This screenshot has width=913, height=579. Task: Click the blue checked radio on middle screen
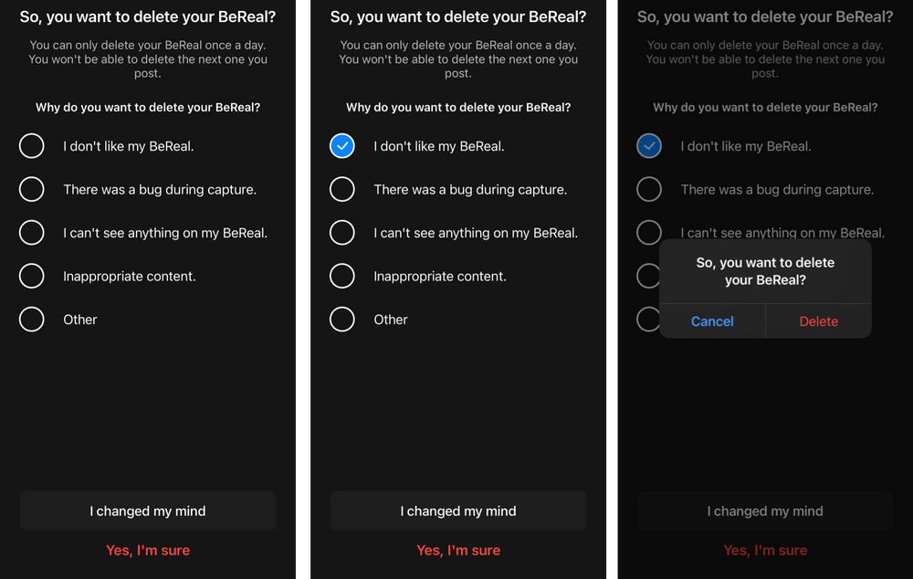click(x=342, y=146)
